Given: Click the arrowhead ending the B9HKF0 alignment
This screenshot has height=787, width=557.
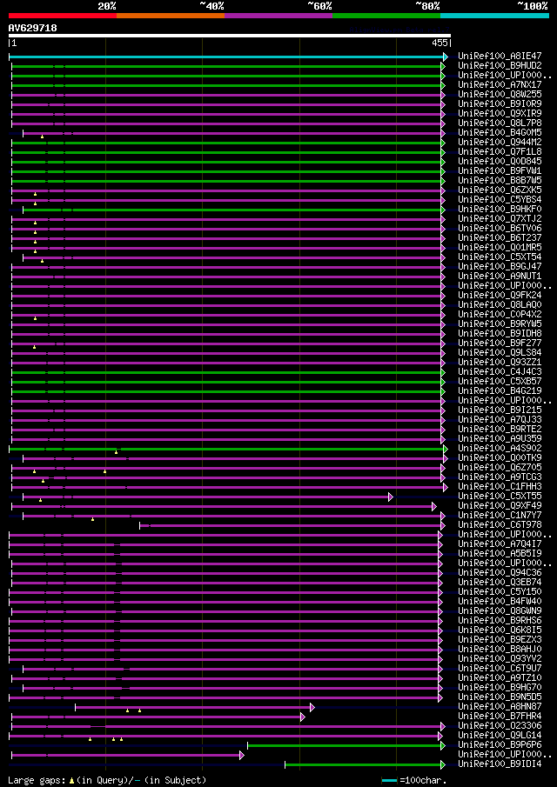Looking at the screenshot, I should click(x=443, y=210).
